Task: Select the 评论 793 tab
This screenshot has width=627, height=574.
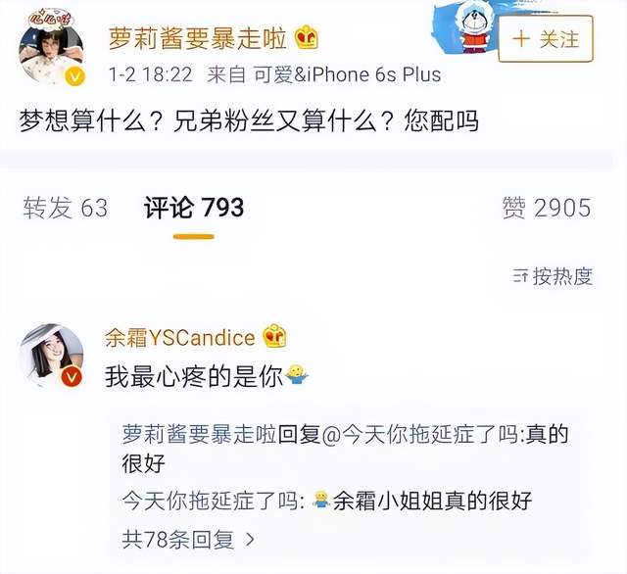Action: pos(194,208)
